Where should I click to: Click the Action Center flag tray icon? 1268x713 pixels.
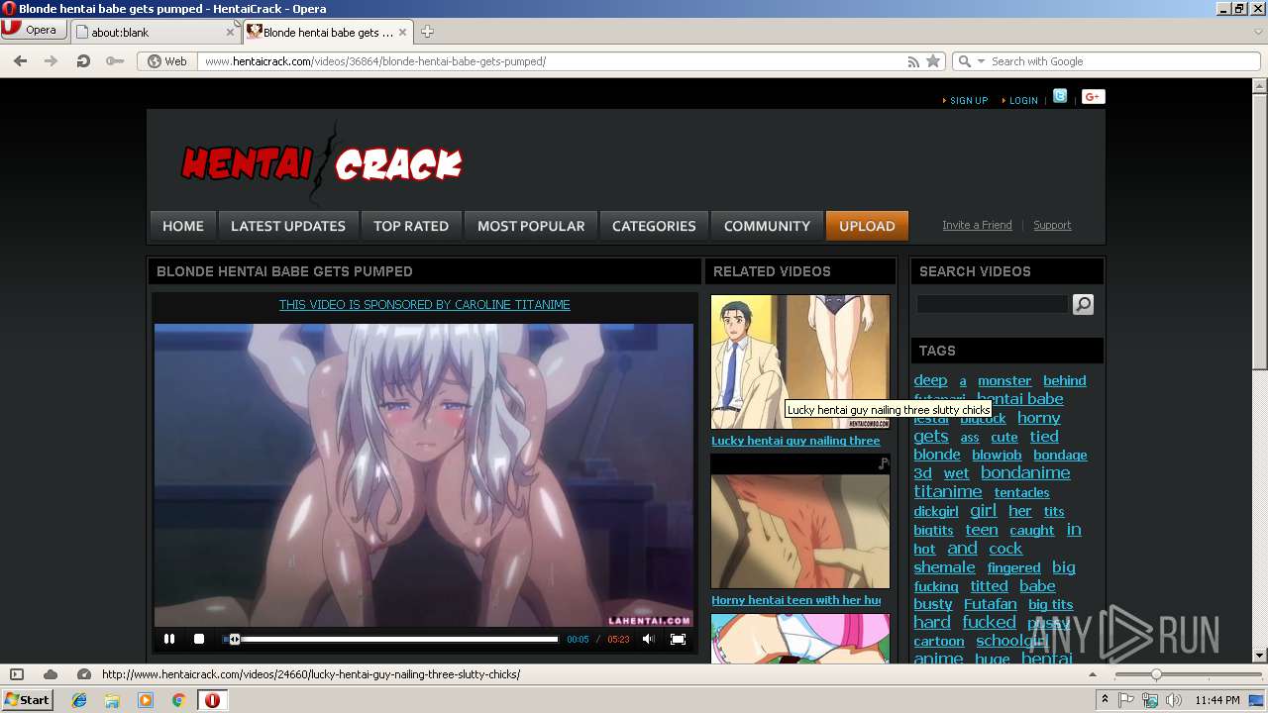1126,700
